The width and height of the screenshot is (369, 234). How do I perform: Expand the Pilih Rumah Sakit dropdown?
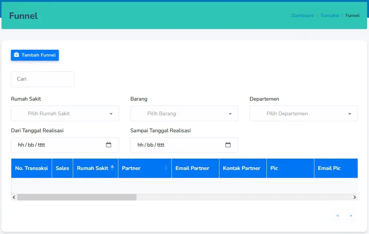(65, 113)
